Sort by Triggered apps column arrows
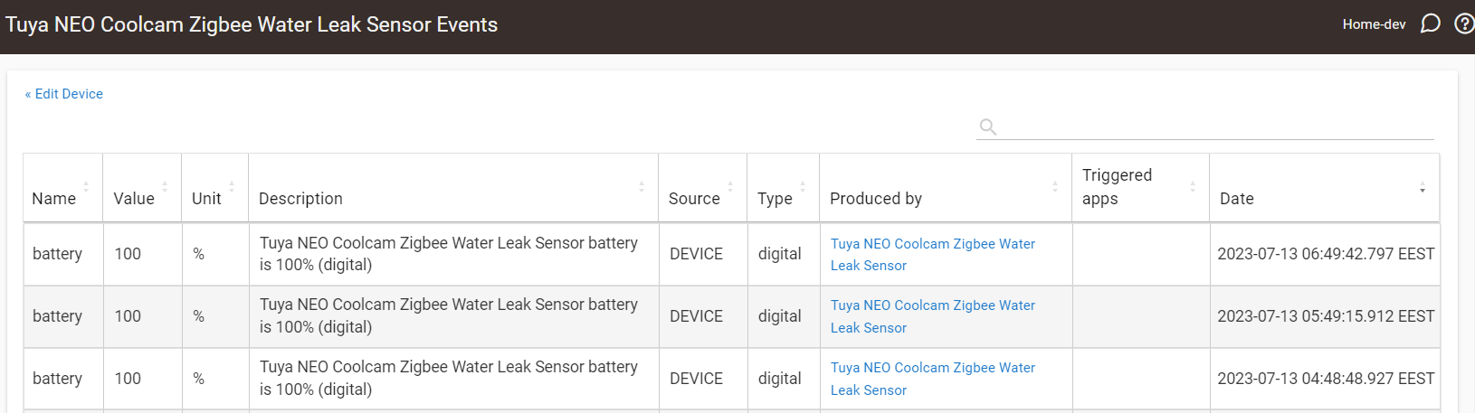 point(1193,187)
